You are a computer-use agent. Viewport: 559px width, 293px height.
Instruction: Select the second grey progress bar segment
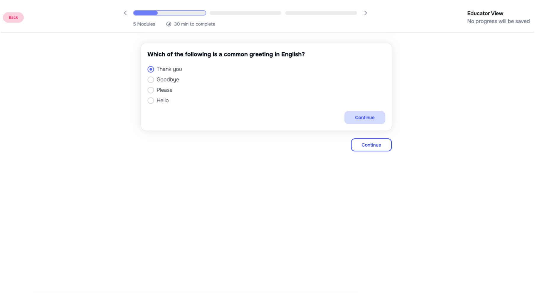click(x=245, y=13)
